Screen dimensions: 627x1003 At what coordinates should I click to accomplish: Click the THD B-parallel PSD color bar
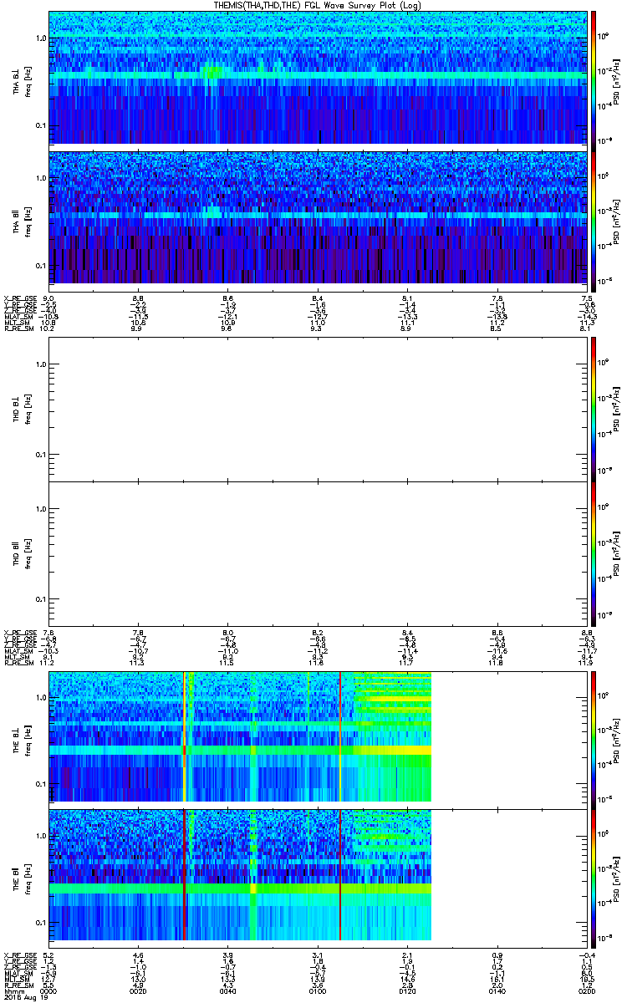[594, 553]
